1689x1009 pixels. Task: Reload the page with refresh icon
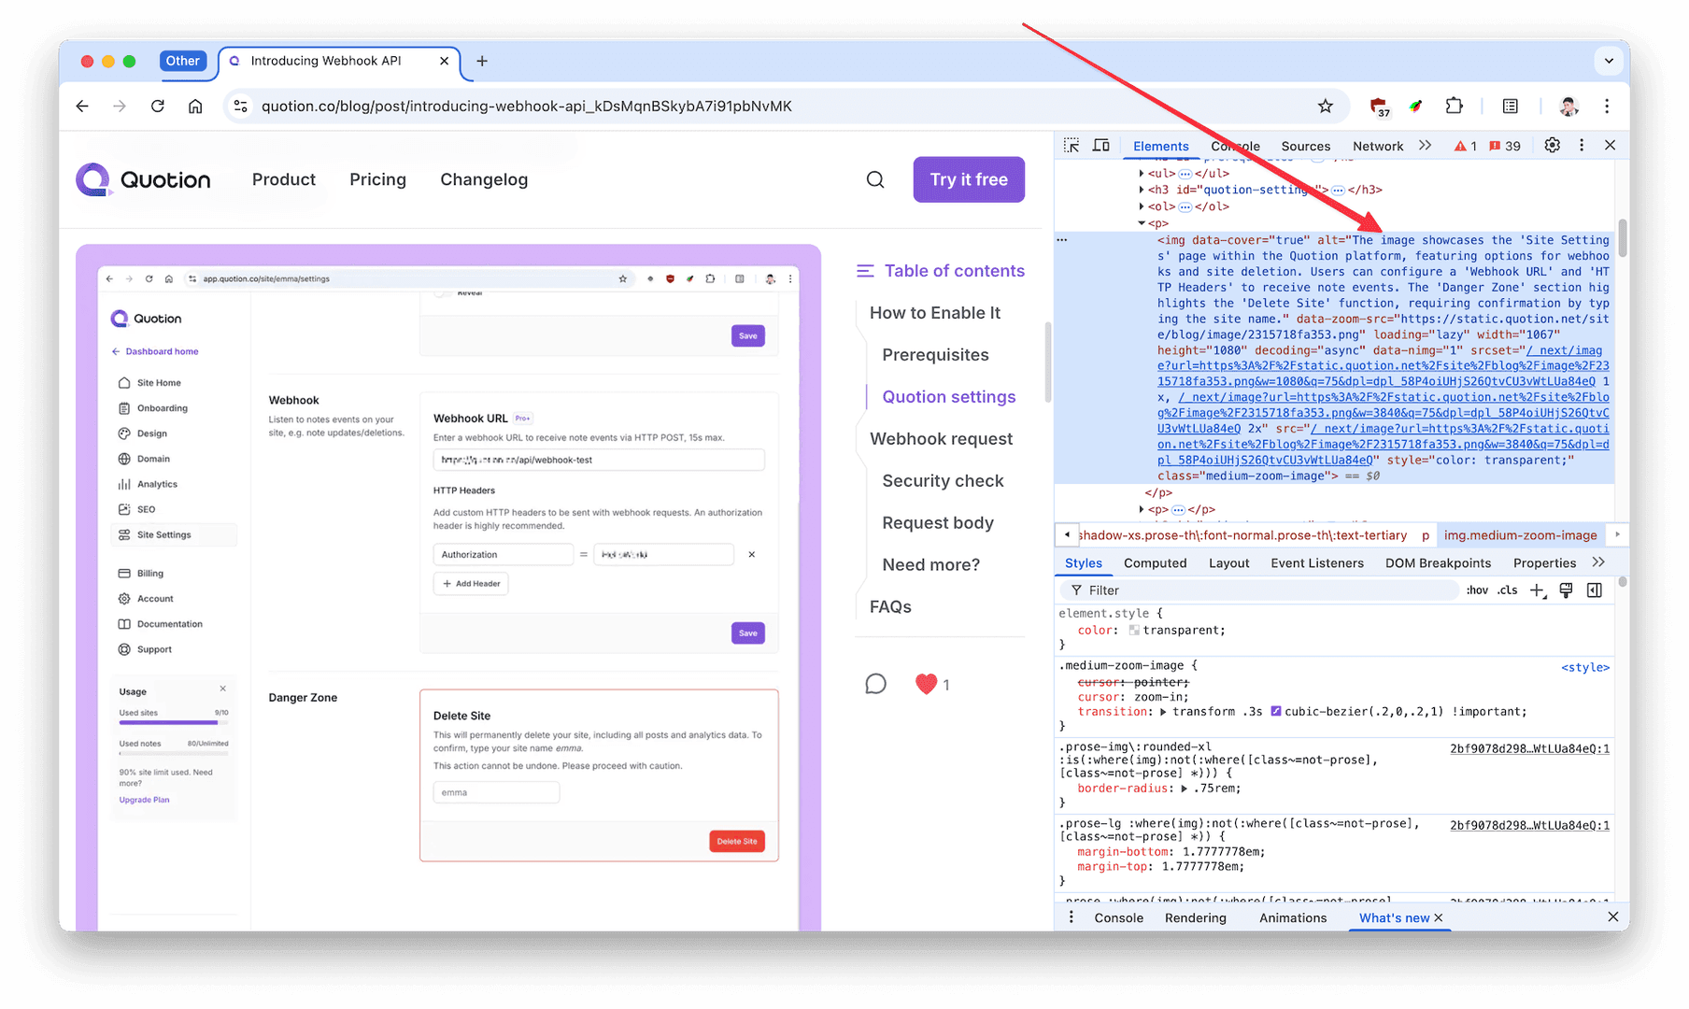point(157,107)
